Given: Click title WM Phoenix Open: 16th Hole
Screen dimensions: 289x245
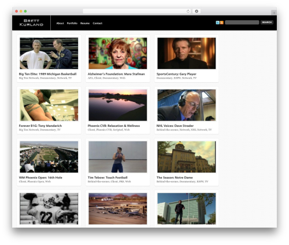Looking at the screenshot, I should tap(40, 178).
